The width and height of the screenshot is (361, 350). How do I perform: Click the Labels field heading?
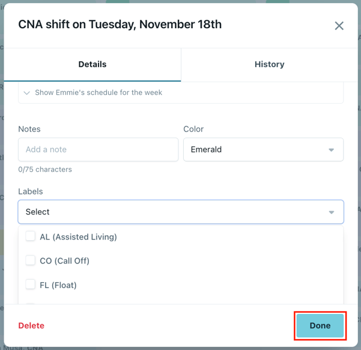pyautogui.click(x=31, y=192)
